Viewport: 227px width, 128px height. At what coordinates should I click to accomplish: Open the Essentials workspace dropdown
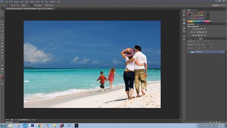tap(219, 5)
